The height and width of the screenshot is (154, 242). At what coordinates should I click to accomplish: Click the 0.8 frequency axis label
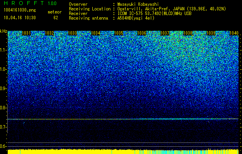click(3, 108)
